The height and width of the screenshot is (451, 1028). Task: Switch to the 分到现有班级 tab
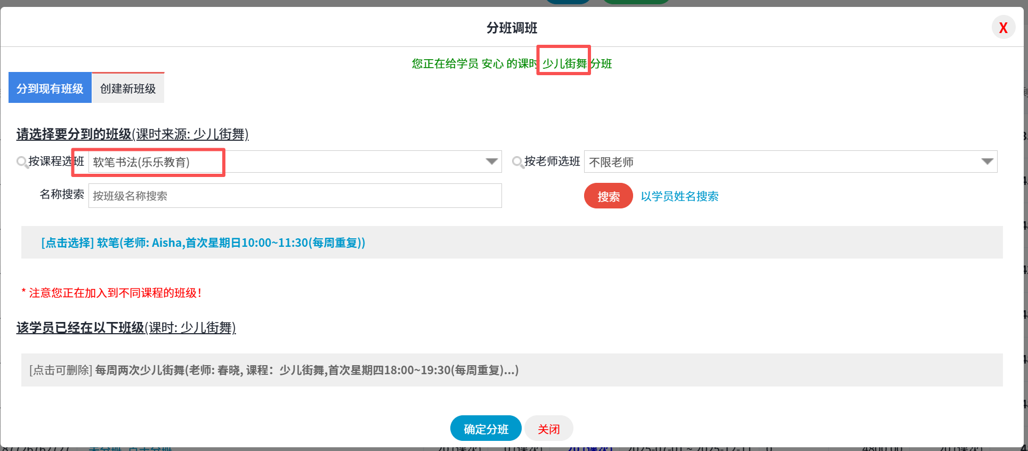click(50, 88)
